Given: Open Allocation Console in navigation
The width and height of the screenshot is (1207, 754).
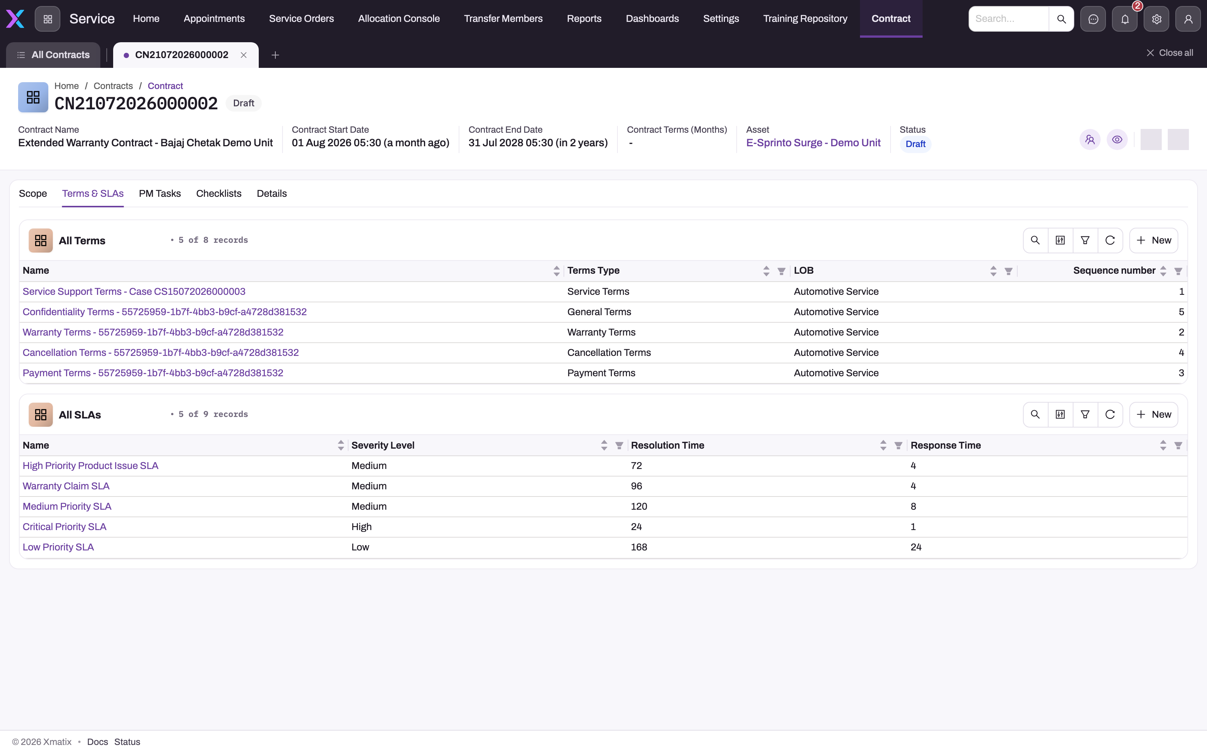Looking at the screenshot, I should 399,19.
